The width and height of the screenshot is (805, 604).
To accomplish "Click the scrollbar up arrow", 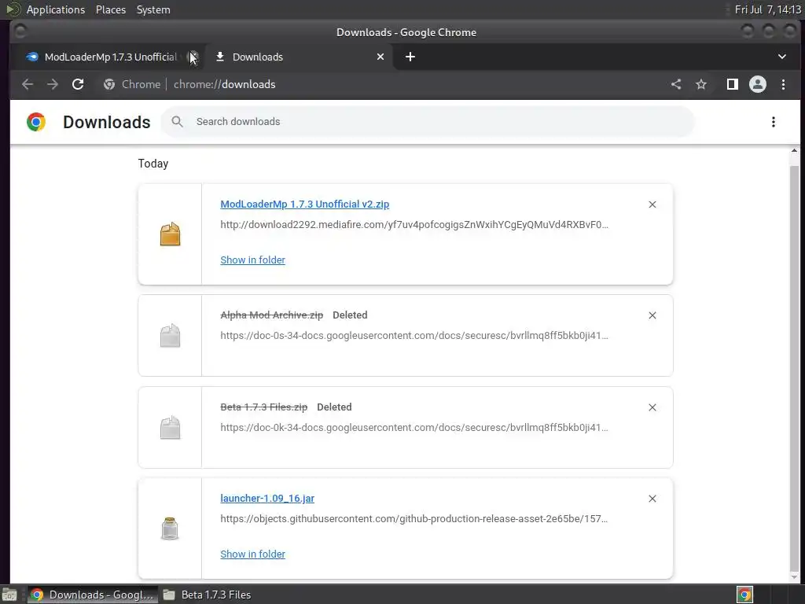I will click(794, 150).
